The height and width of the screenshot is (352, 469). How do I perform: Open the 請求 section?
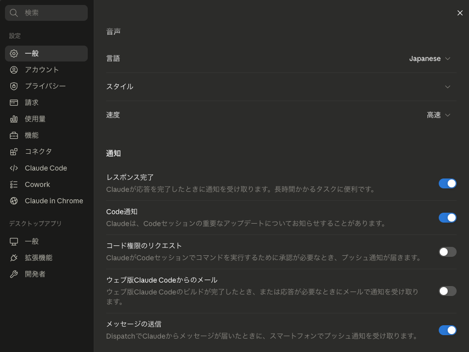click(x=47, y=103)
